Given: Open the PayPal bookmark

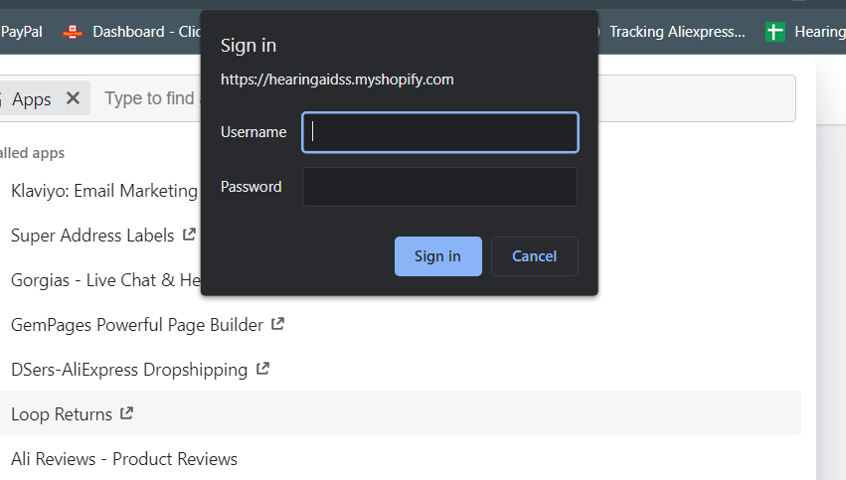Looking at the screenshot, I should click(x=21, y=32).
